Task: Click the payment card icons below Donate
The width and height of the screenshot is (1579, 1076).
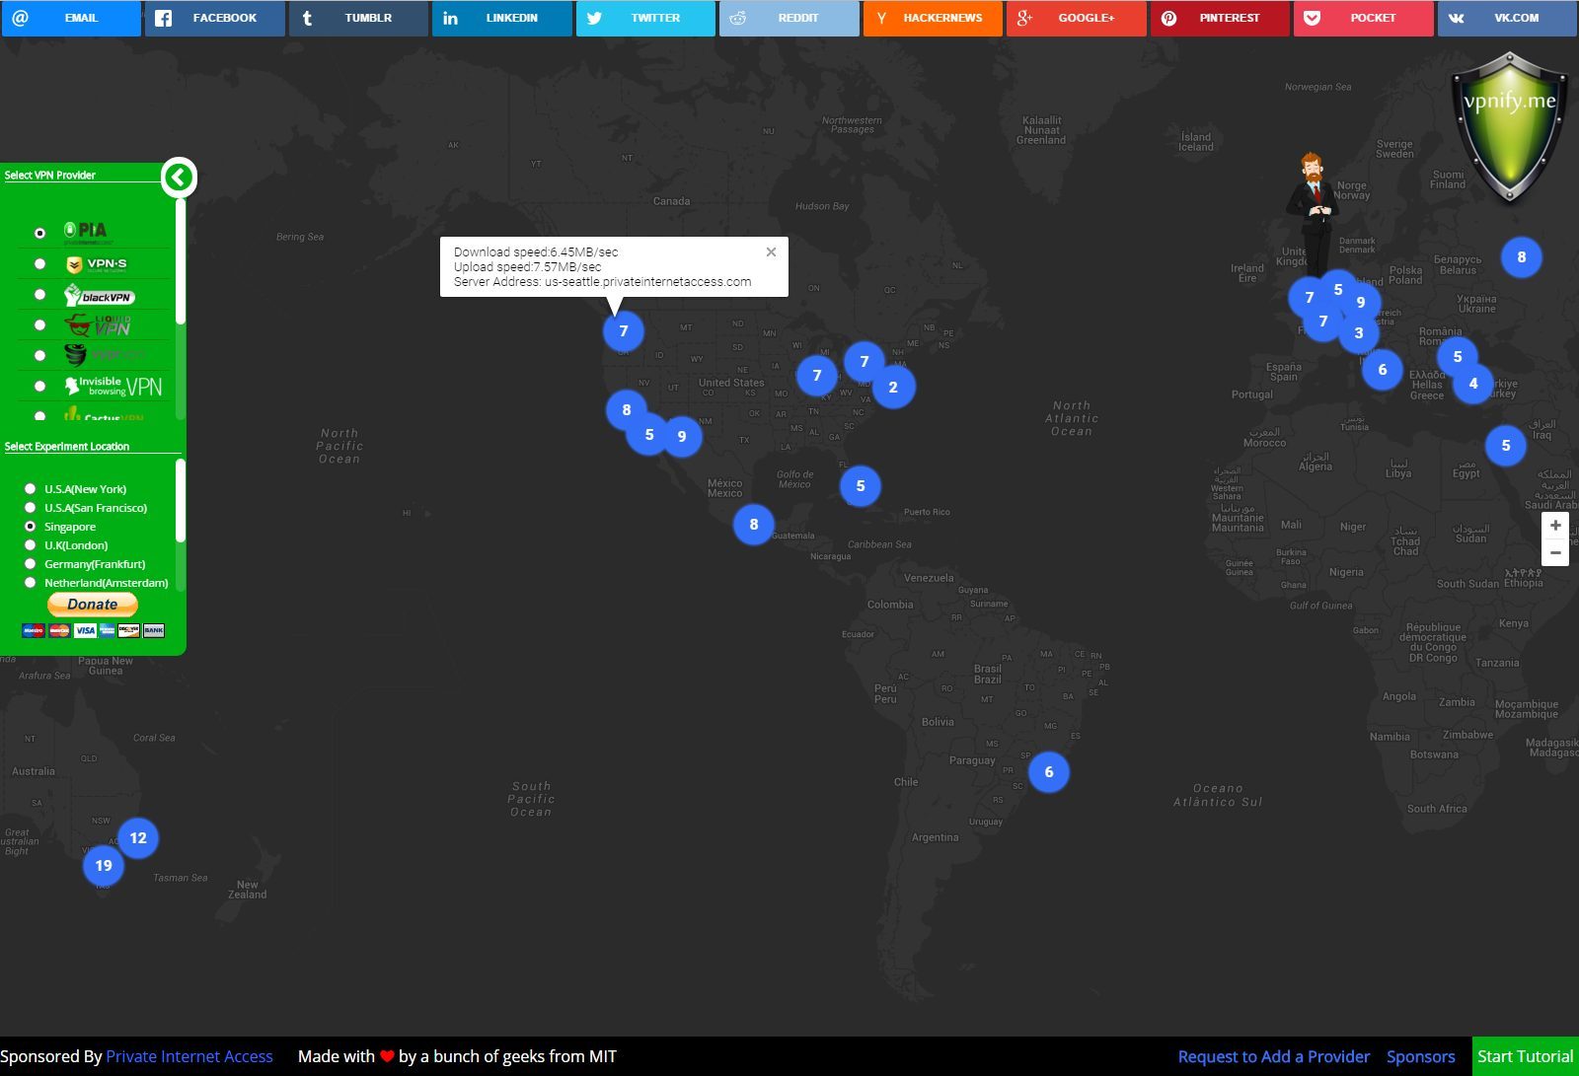Action: (x=93, y=630)
